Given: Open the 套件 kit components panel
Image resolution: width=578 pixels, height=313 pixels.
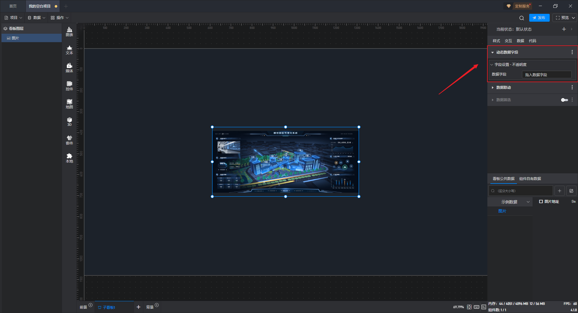Looking at the screenshot, I should tap(69, 140).
